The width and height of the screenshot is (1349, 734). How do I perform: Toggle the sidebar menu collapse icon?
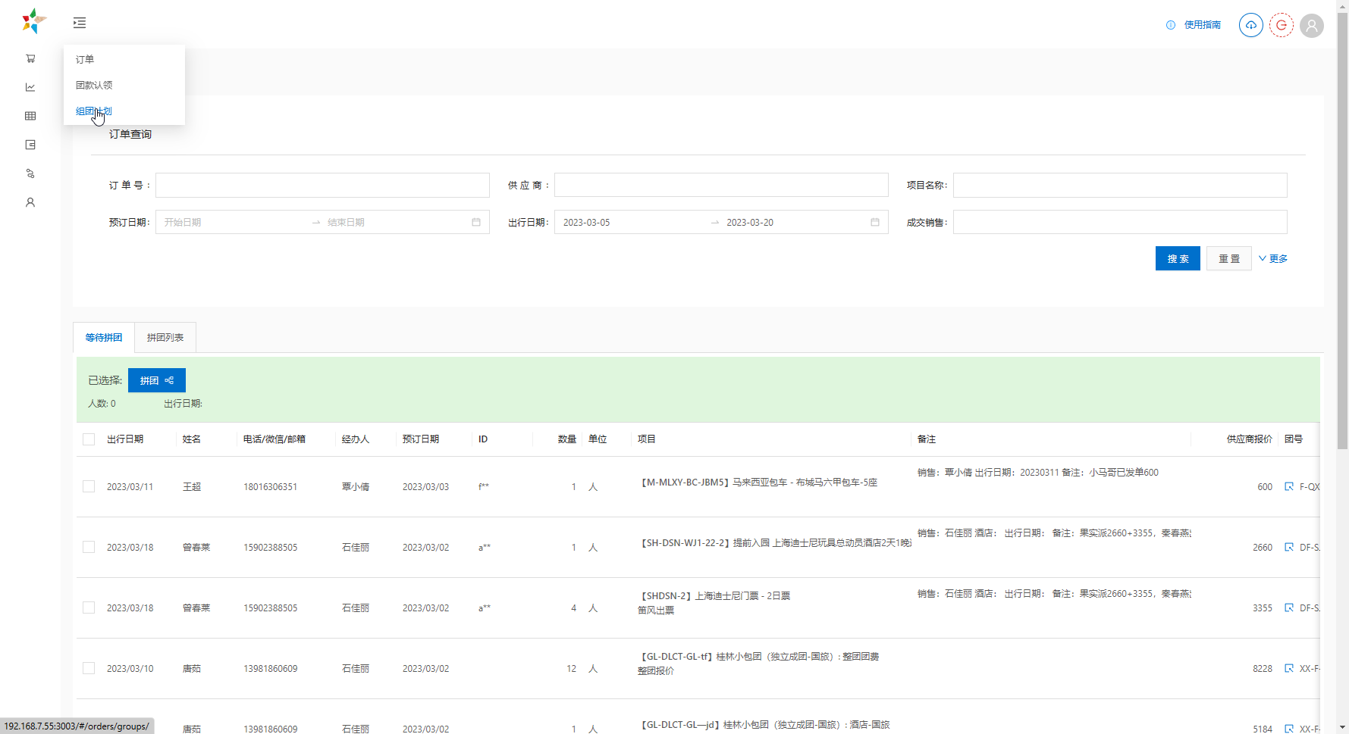pos(80,23)
